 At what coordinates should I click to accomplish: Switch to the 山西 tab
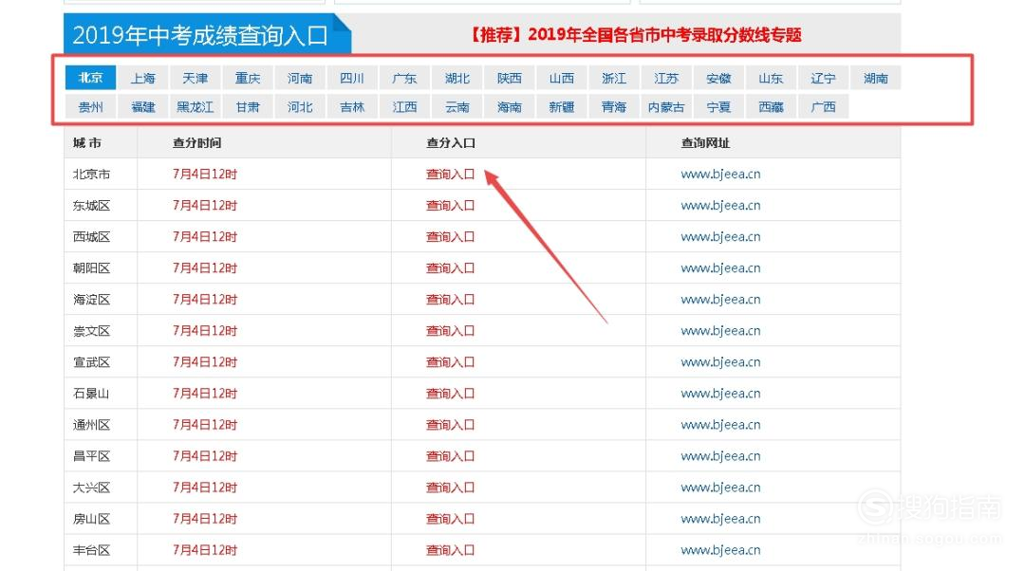(561, 78)
